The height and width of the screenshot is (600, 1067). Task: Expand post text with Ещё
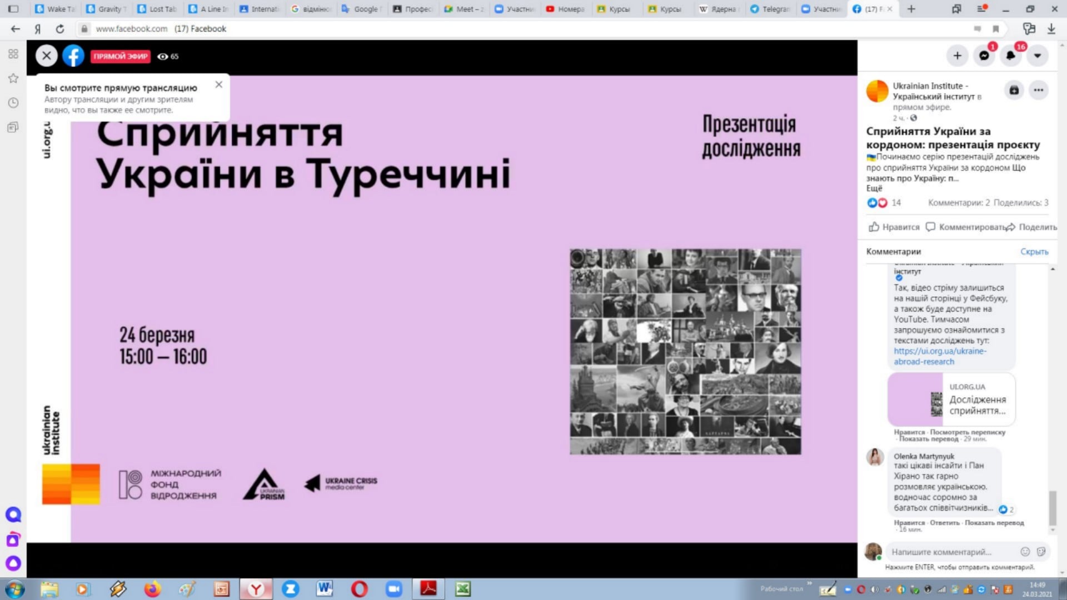click(x=874, y=188)
